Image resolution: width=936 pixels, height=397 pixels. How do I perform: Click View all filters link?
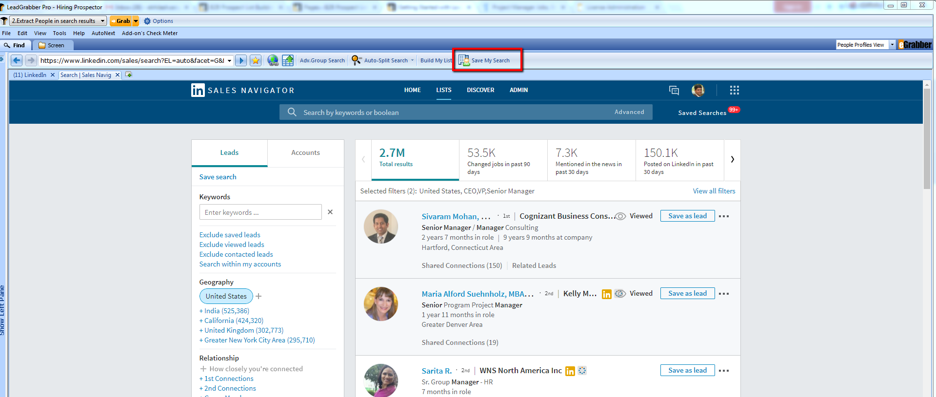coord(714,191)
